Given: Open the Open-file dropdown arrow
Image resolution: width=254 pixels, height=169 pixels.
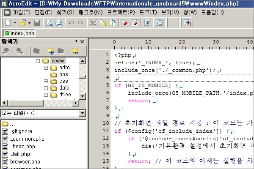Looking at the screenshot, I should [29, 23].
